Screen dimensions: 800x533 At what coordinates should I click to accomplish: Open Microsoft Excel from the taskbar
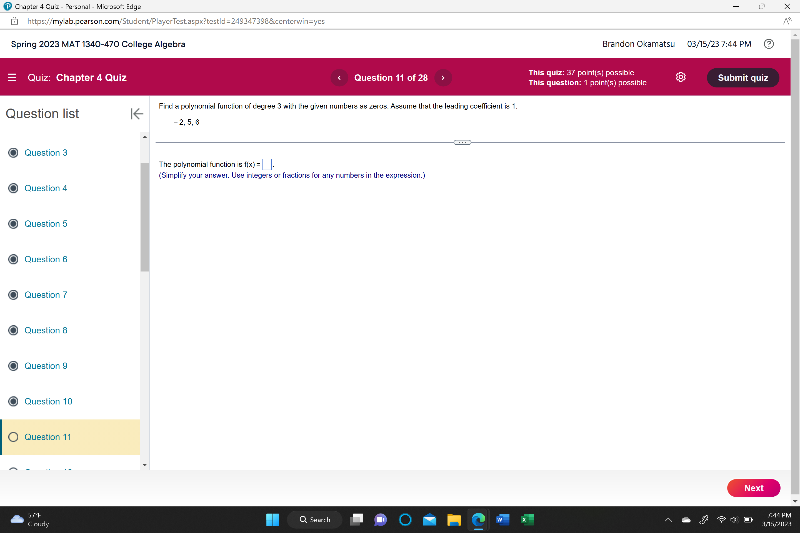527,520
